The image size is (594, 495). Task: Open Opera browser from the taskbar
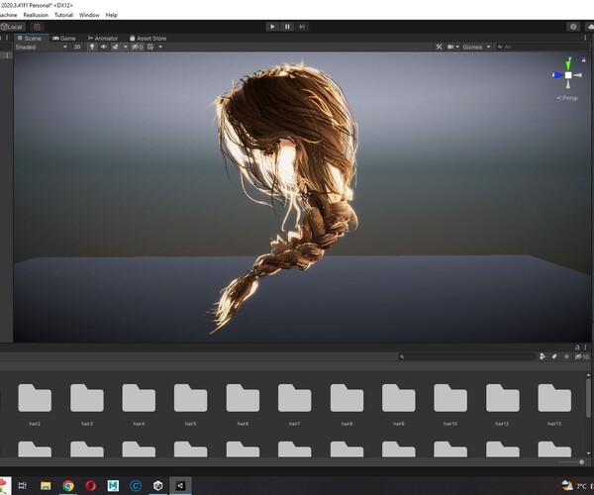tap(90, 485)
